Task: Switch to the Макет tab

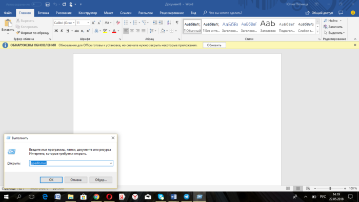Action: pyautogui.click(x=108, y=13)
